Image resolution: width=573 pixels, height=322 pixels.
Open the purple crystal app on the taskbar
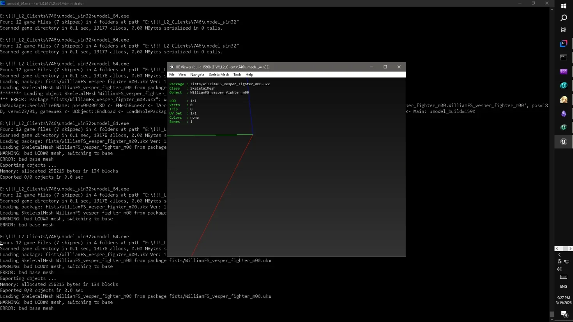pyautogui.click(x=564, y=114)
